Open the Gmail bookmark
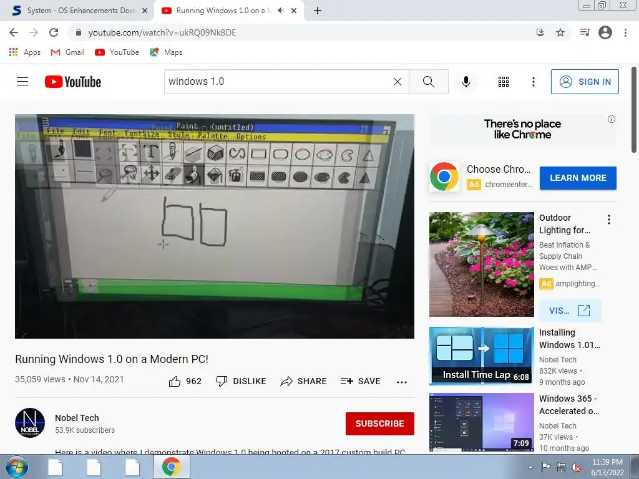Viewport: 639px width, 479px height. 67,52
